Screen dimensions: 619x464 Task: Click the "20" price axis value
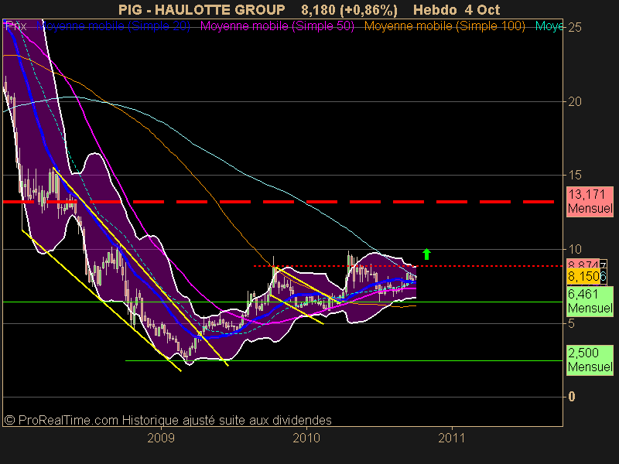[x=575, y=102]
